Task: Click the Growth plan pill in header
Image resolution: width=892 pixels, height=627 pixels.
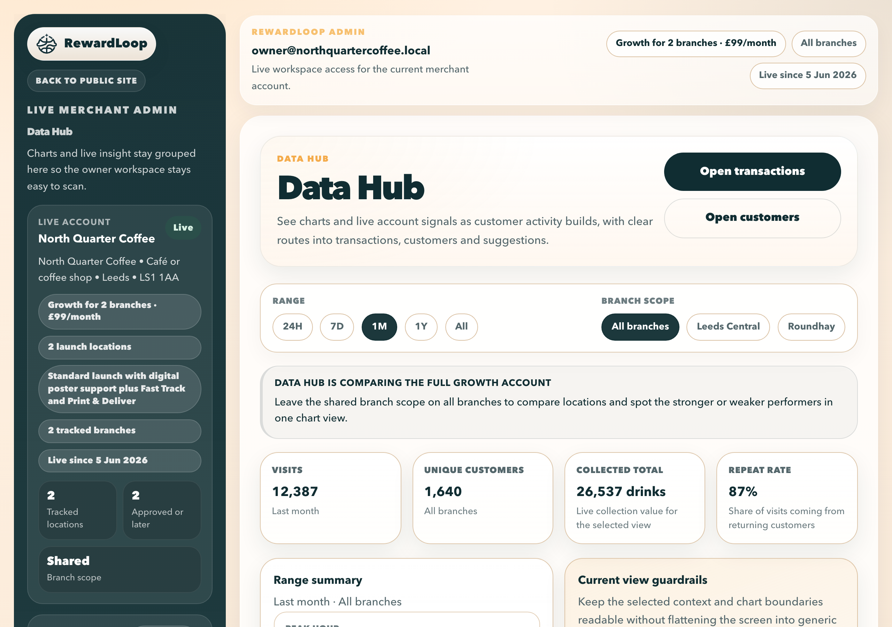Action: (x=696, y=44)
